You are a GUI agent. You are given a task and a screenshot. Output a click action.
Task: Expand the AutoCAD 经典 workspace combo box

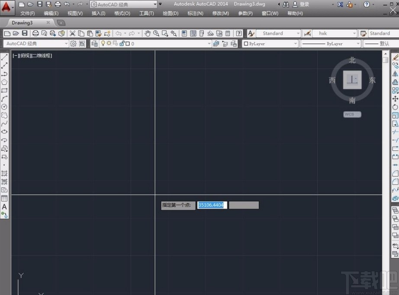(x=66, y=44)
